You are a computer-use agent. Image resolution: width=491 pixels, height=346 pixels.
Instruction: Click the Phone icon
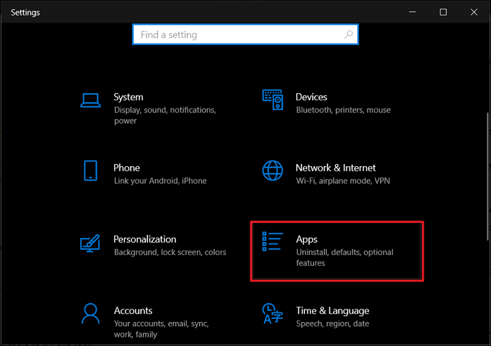tap(90, 171)
